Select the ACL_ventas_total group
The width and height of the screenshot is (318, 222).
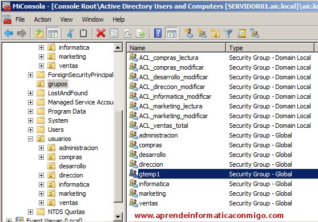(163, 126)
